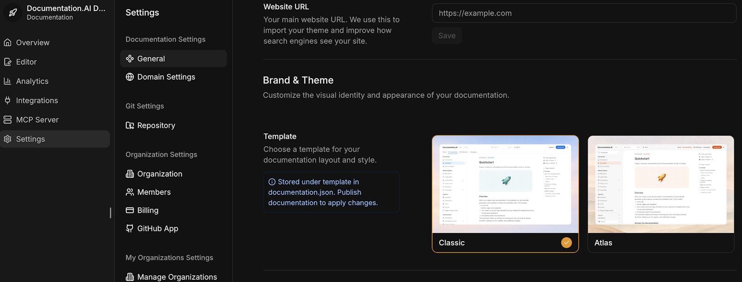
Task: Click the Save button under Website URL
Action: pyautogui.click(x=447, y=36)
